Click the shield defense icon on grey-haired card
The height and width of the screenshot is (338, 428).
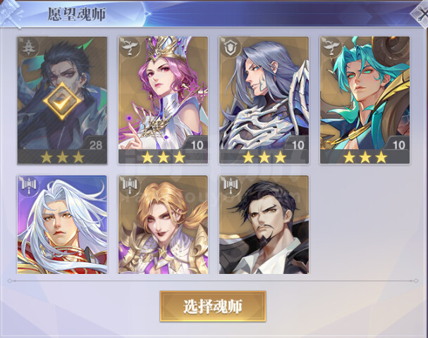(230, 47)
